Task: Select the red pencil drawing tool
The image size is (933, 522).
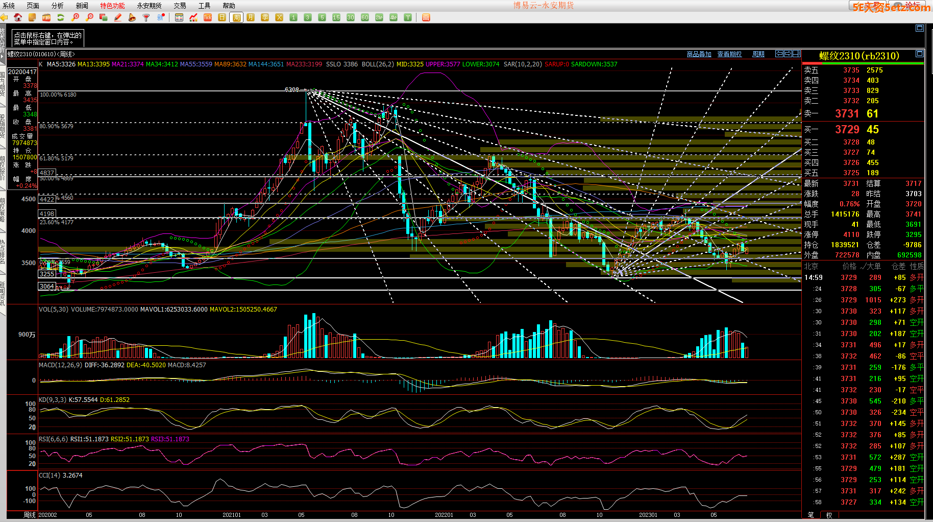Action: pyautogui.click(x=118, y=17)
